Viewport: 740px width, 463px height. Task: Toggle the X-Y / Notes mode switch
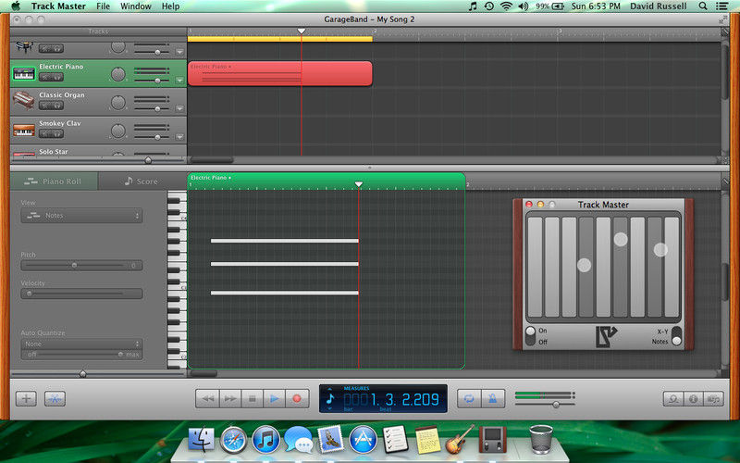pyautogui.click(x=676, y=336)
